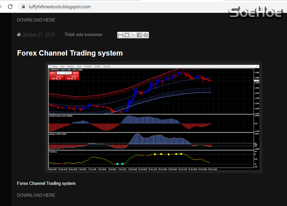Decrease lot size using the minus stepper
The width and height of the screenshot is (287, 206).
pos(58,73)
